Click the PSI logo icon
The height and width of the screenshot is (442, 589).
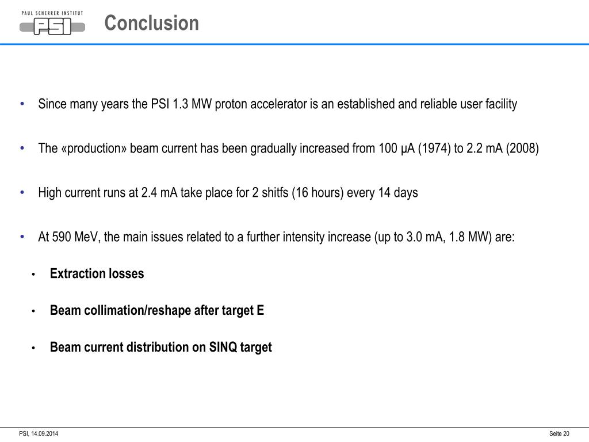pos(52,26)
